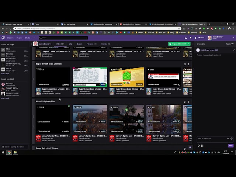Expand the pinned chat banner chevron
This screenshot has height=177, width=236.
coord(233,50)
